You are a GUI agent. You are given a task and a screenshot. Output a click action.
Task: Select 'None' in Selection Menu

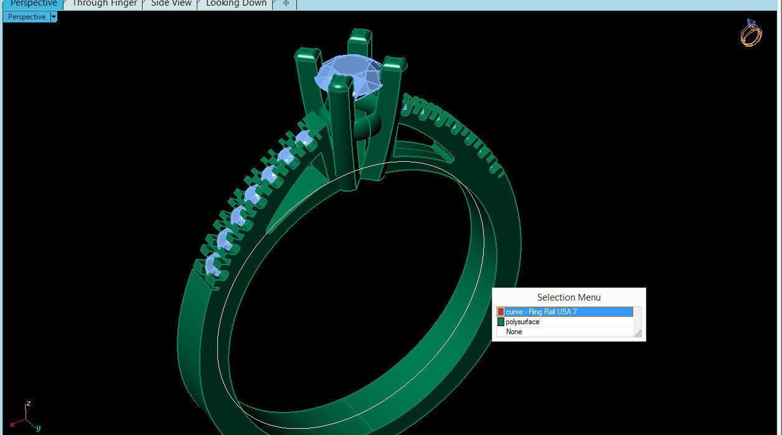pyautogui.click(x=565, y=332)
